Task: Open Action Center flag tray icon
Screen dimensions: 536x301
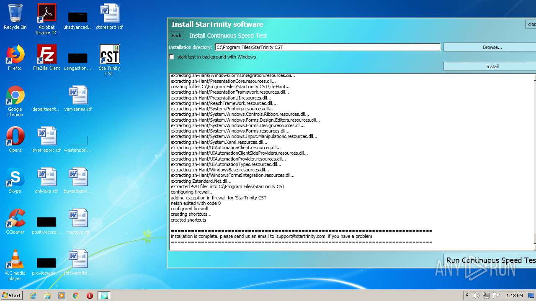Action: click(x=496, y=296)
